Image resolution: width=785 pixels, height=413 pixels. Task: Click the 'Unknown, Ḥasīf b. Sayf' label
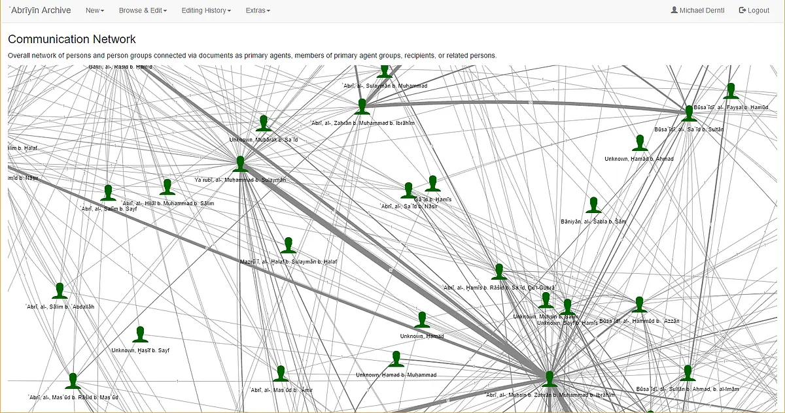click(140, 351)
